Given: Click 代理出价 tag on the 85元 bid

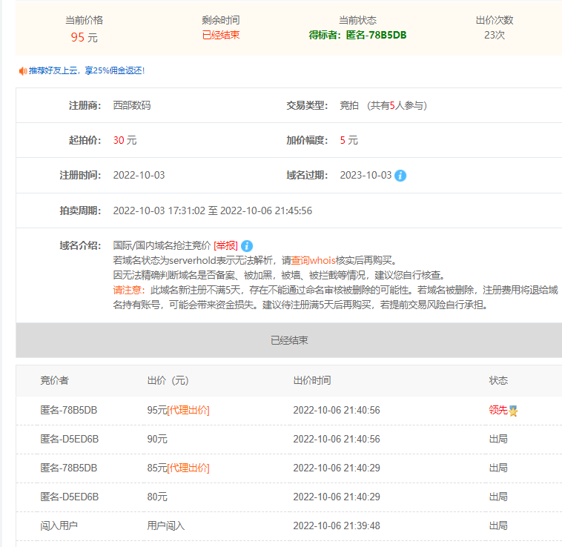Looking at the screenshot, I should (188, 468).
